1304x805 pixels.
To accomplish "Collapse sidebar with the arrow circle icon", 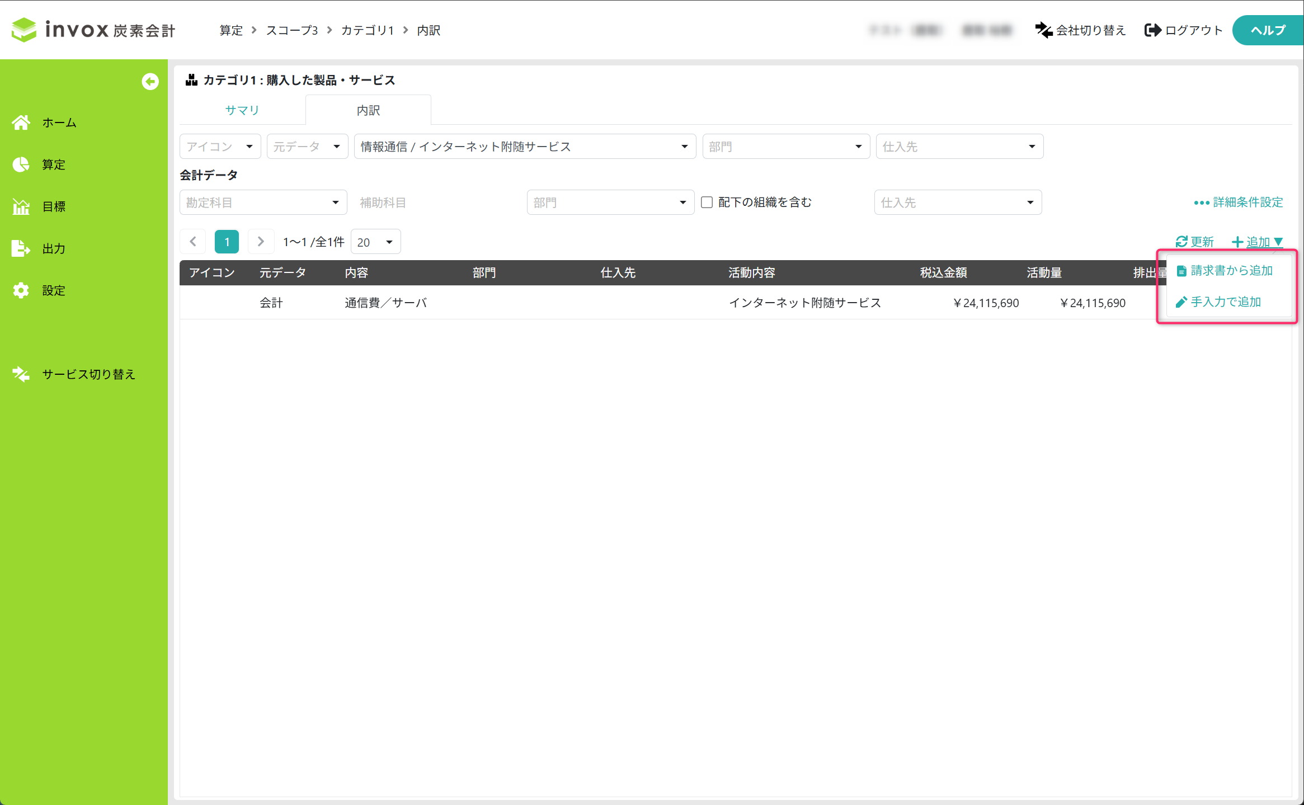I will click(150, 82).
